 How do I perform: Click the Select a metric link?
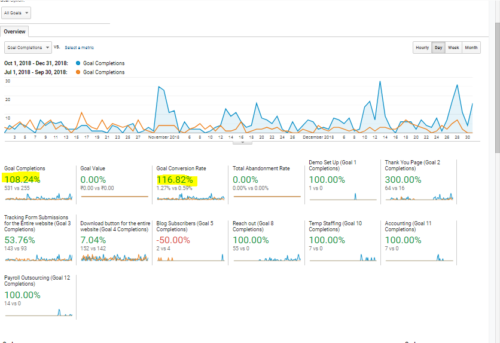(x=79, y=47)
